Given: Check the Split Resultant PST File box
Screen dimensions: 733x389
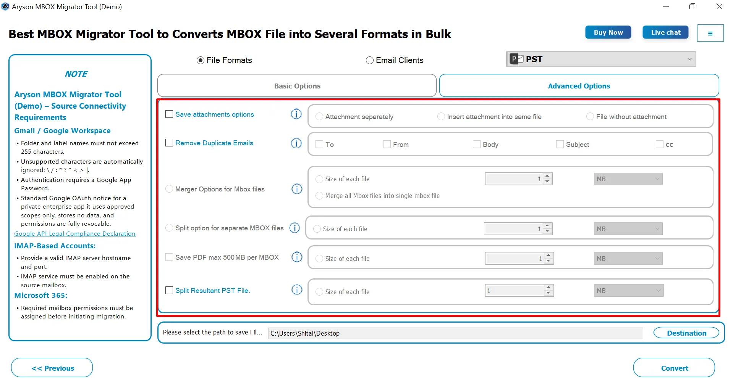Looking at the screenshot, I should coord(169,290).
